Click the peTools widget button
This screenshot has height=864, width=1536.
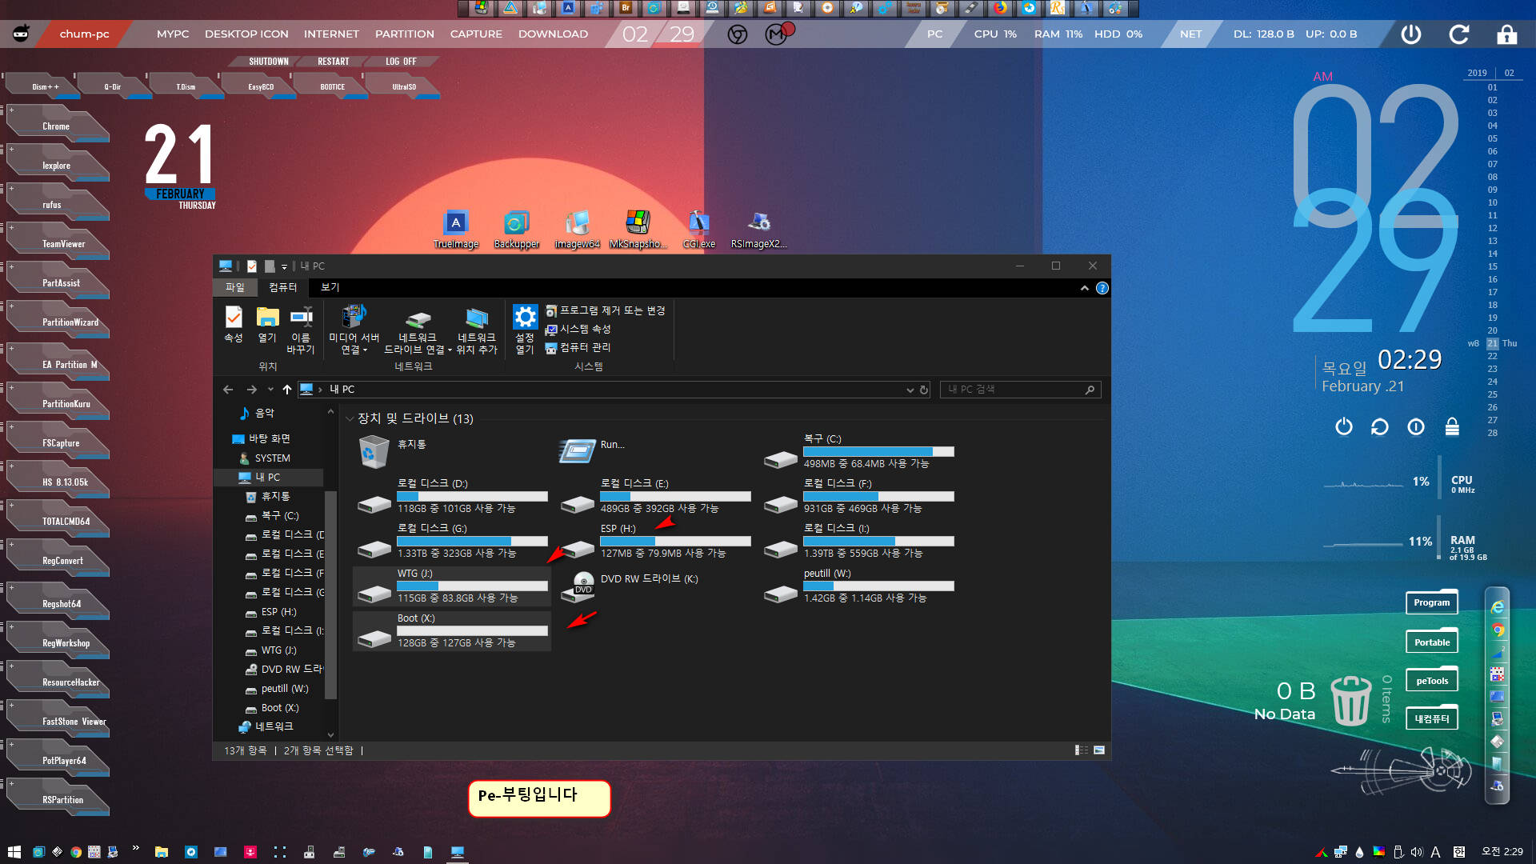(x=1431, y=681)
